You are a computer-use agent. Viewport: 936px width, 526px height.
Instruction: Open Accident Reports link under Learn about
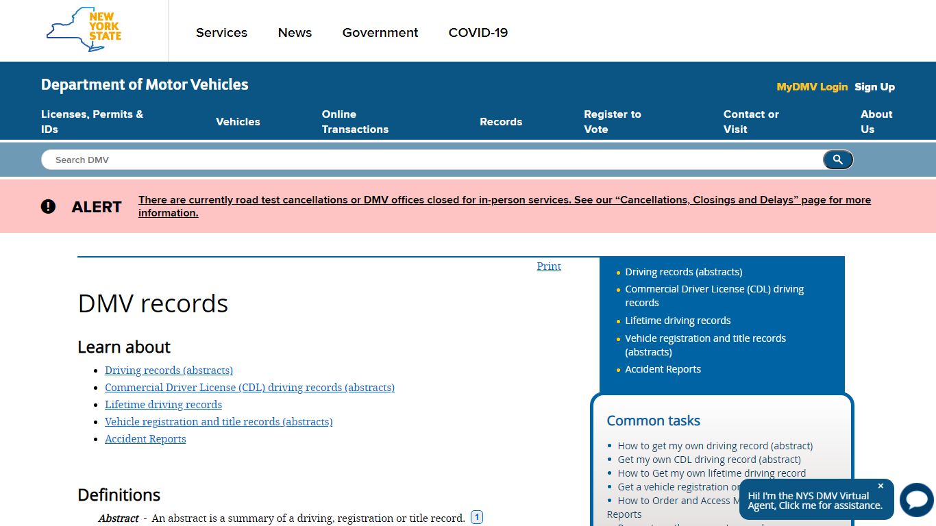click(x=145, y=439)
